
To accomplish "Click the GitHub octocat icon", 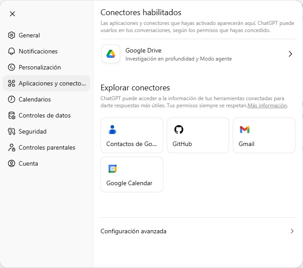I will coord(178,130).
